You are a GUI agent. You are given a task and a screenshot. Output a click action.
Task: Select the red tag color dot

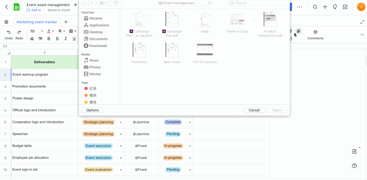(x=86, y=88)
